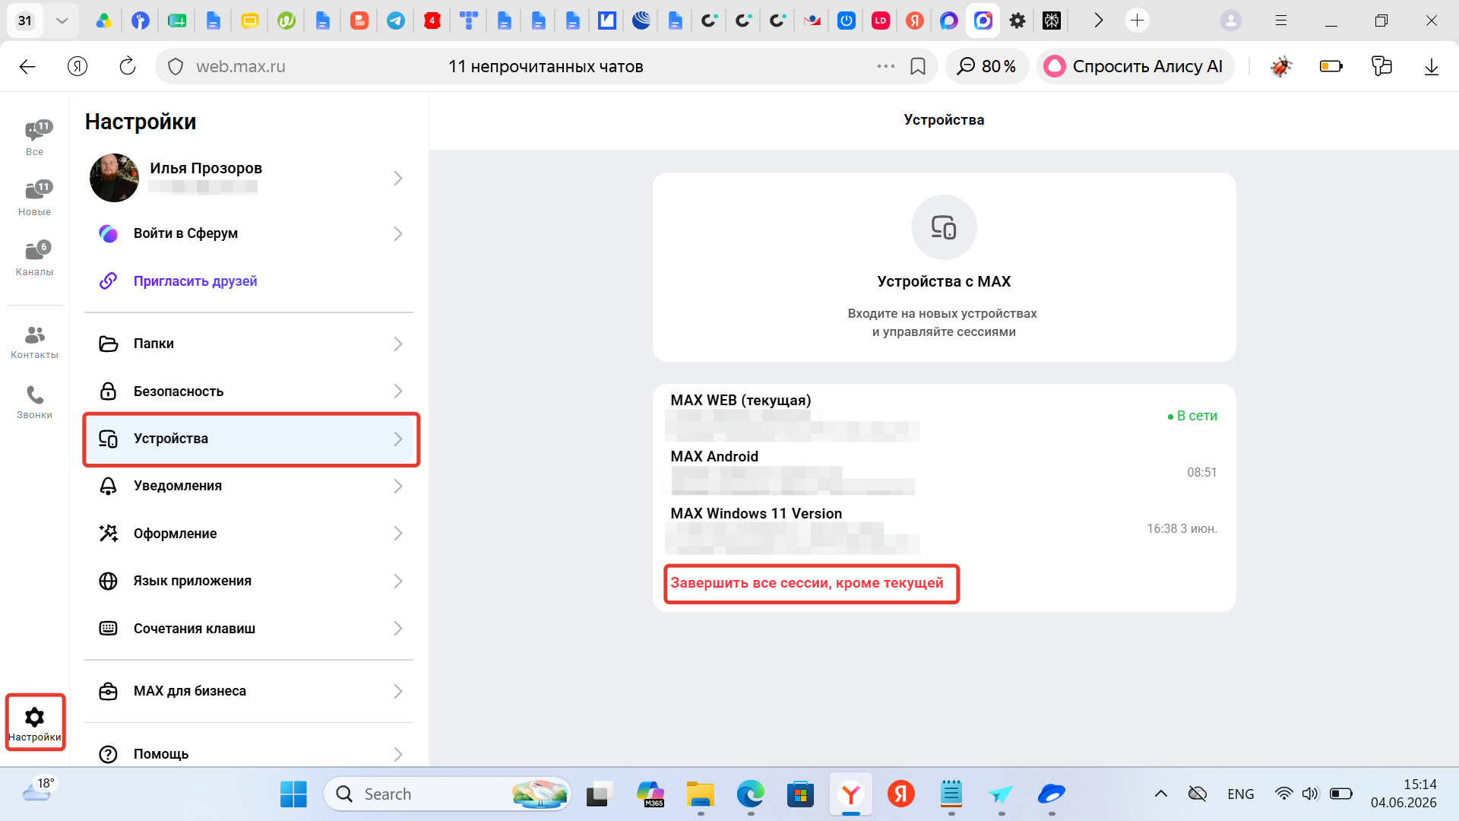Expand the Илья Прозоров profile row chevron
This screenshot has width=1459, height=821.
[398, 178]
